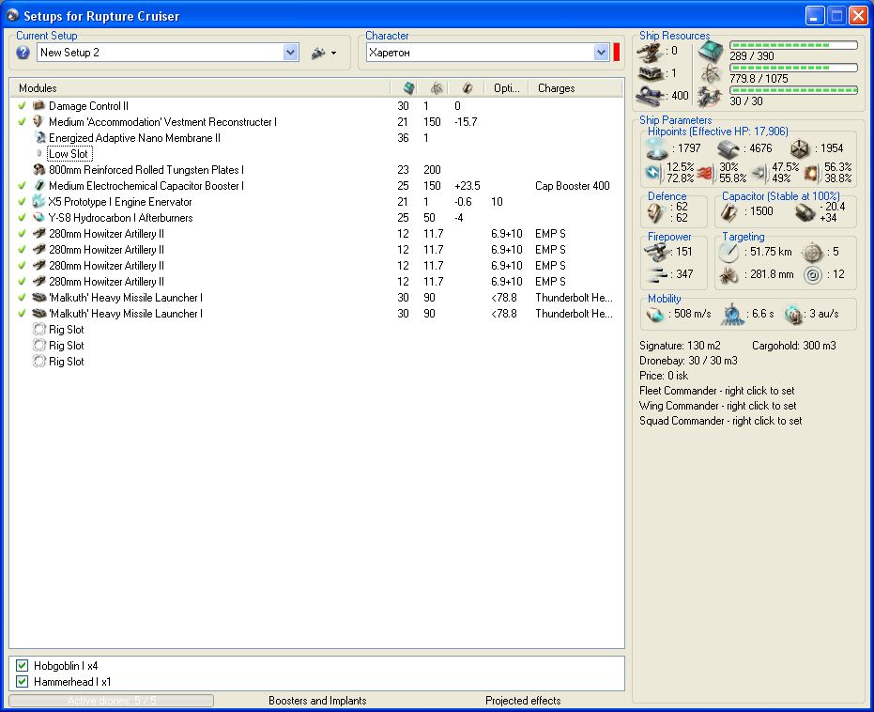Click Thunderbolt charge of first Malkuth launcher
This screenshot has height=712, width=874.
point(575,297)
